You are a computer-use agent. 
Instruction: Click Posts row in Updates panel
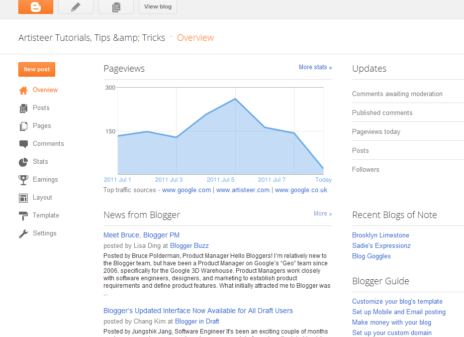(408, 150)
